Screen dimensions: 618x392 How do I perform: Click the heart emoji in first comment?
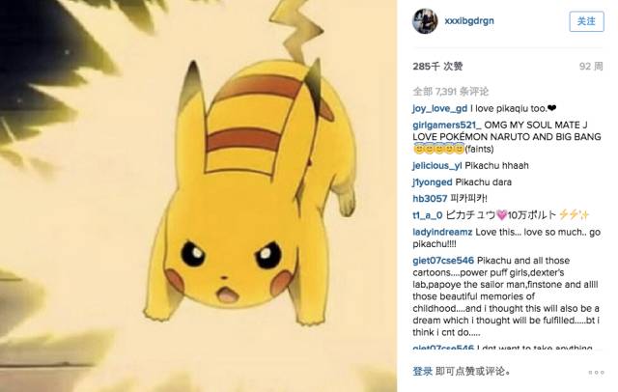(551, 108)
